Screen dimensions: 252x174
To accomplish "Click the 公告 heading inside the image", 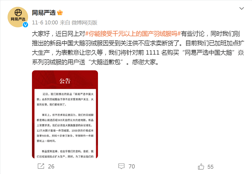I will click(x=65, y=81).
